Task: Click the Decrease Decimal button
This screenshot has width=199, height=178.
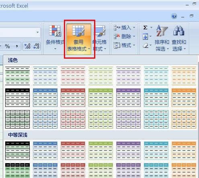Action: (x=36, y=46)
